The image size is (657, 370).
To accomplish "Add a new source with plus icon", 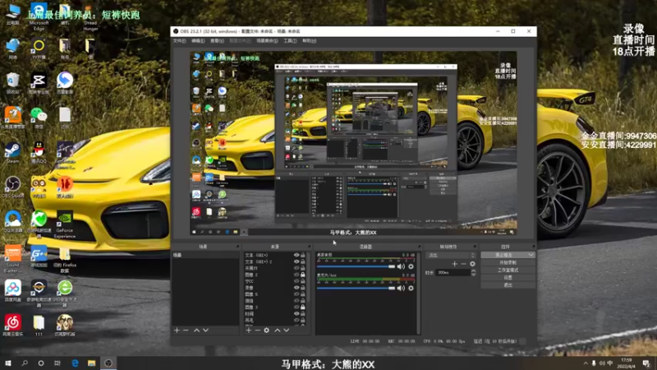I will click(248, 330).
